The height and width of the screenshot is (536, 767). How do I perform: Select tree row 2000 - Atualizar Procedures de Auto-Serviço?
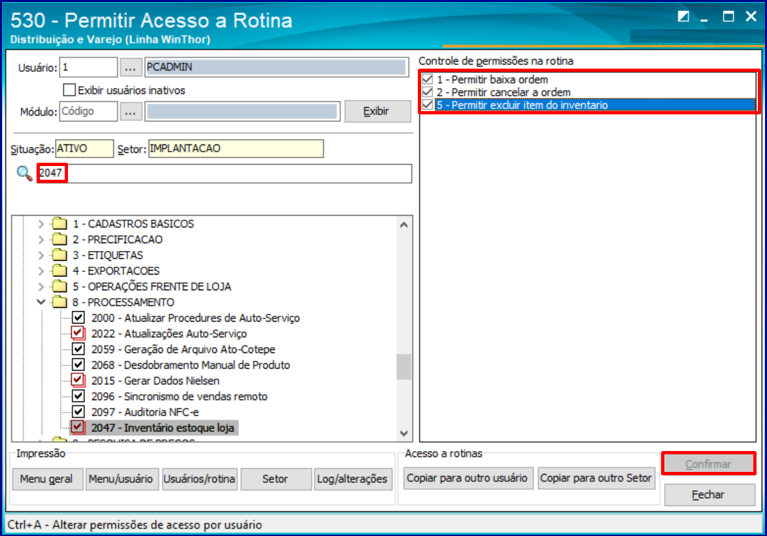[x=195, y=318]
